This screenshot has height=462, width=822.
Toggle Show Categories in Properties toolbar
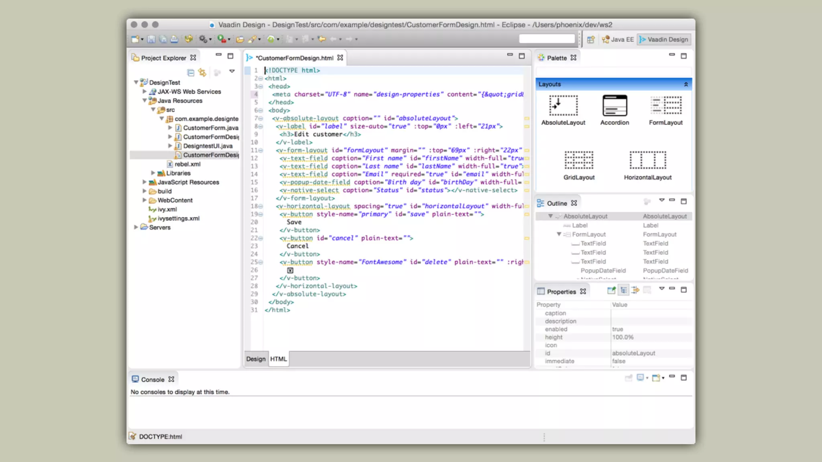[x=623, y=290]
